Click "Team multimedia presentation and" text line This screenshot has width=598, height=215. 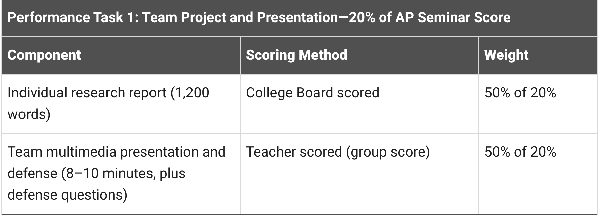116,152
